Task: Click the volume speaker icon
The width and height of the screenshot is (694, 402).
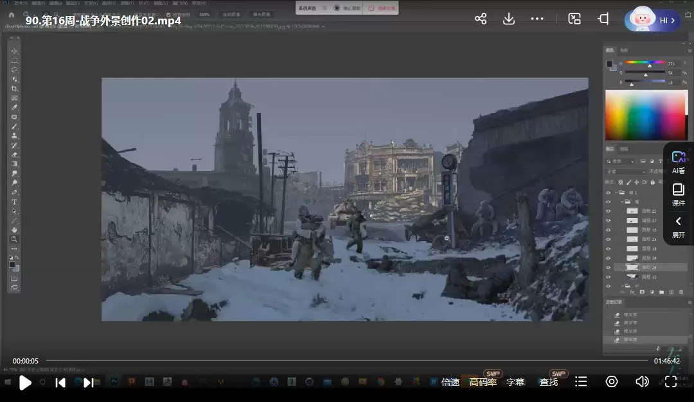Action: tap(642, 381)
